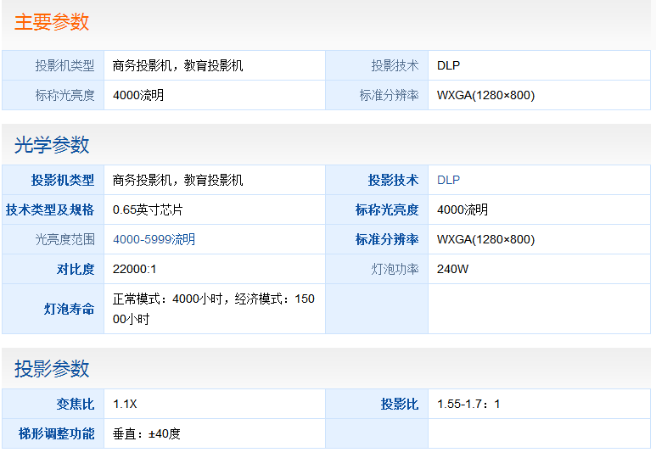Click the 主要参数 section heading
Image resolution: width=656 pixels, height=458 pixels.
(52, 23)
